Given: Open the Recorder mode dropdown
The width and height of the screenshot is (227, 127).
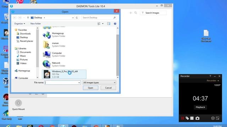Looking at the screenshot, I should click(x=213, y=81).
